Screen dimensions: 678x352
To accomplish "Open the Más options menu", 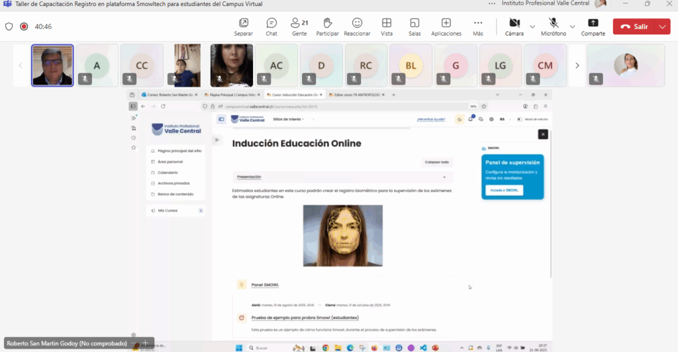I will tap(478, 26).
